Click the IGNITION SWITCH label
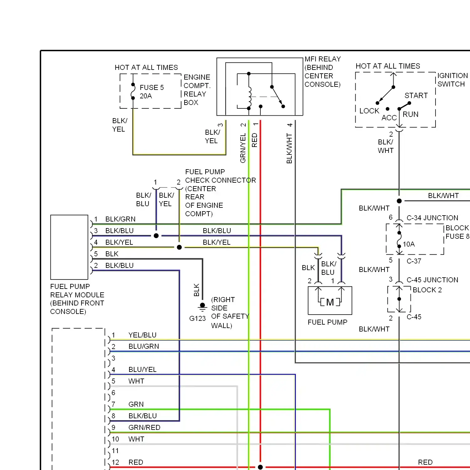Screen dimensions: 470x470 pyautogui.click(x=453, y=80)
